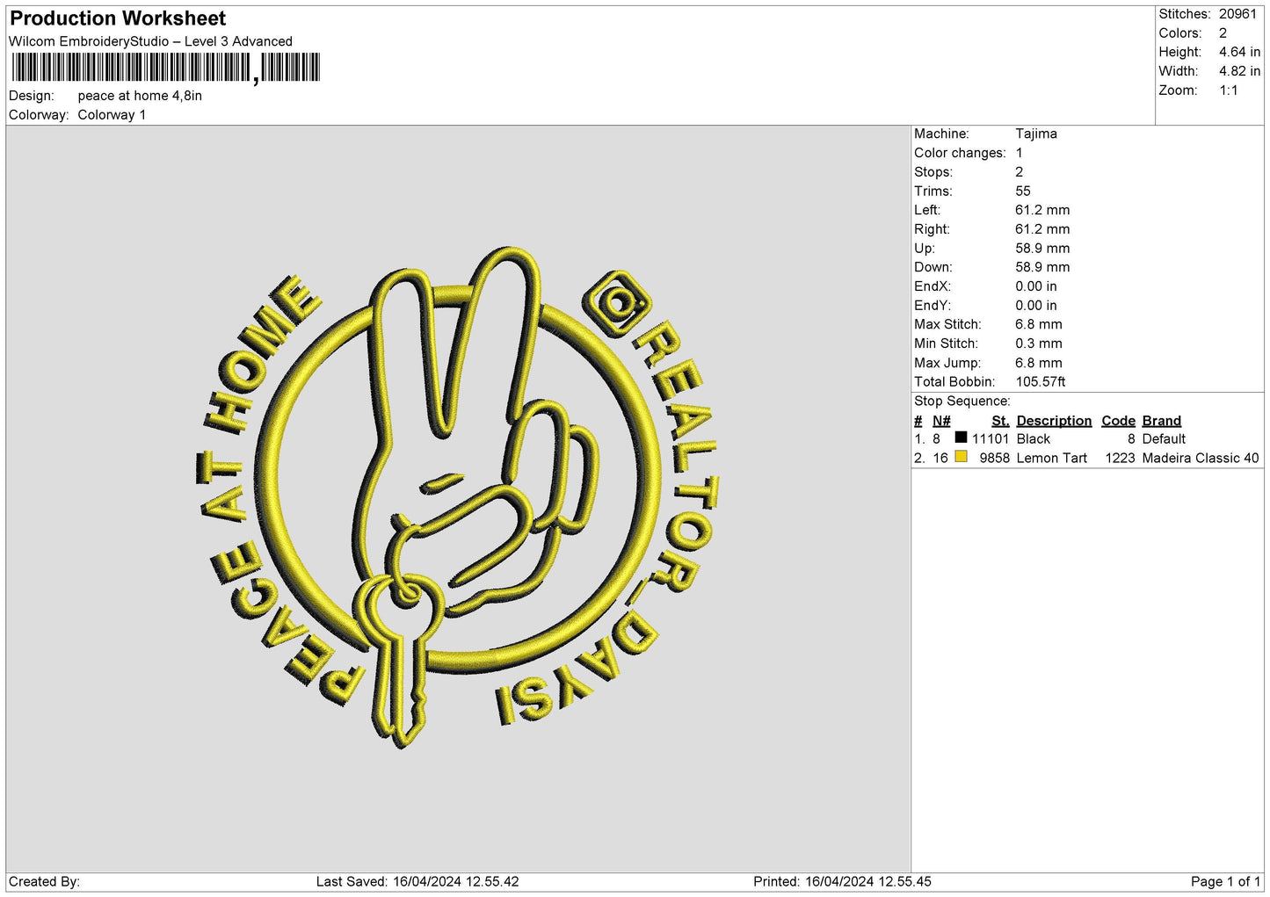Click the brand 'Madeira Classic 40'
The width and height of the screenshot is (1270, 897).
coord(1200,459)
